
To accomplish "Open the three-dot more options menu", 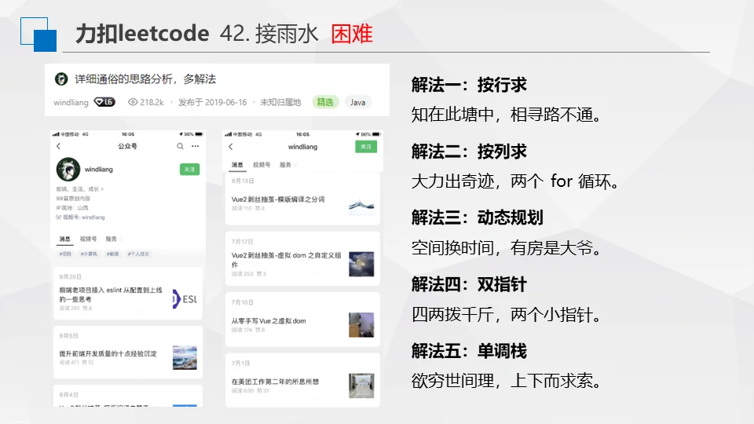I will click(x=195, y=146).
